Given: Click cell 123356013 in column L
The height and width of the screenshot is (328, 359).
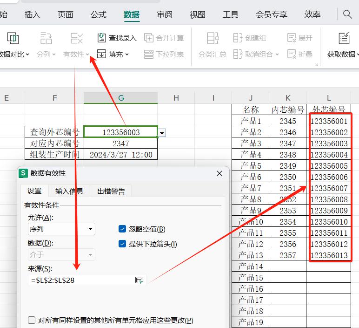Looking at the screenshot, I should click(329, 255).
